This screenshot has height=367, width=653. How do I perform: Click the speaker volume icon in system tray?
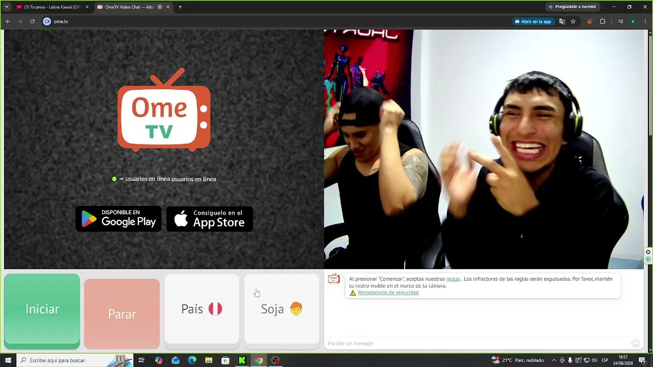tap(594, 360)
